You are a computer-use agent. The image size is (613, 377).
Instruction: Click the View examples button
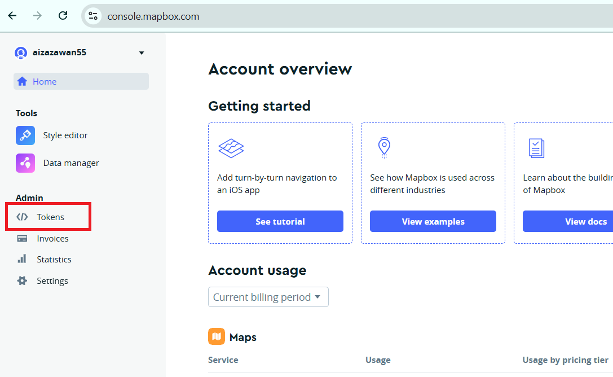(433, 221)
